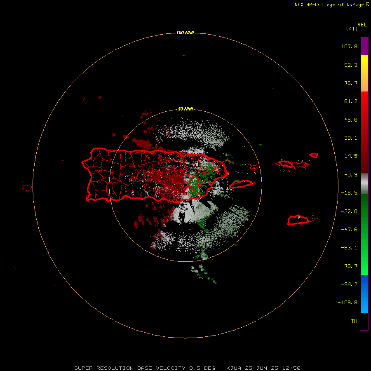371x371 pixels.
Task: Click the 14.5 velocity scale value
Action: click(x=351, y=156)
